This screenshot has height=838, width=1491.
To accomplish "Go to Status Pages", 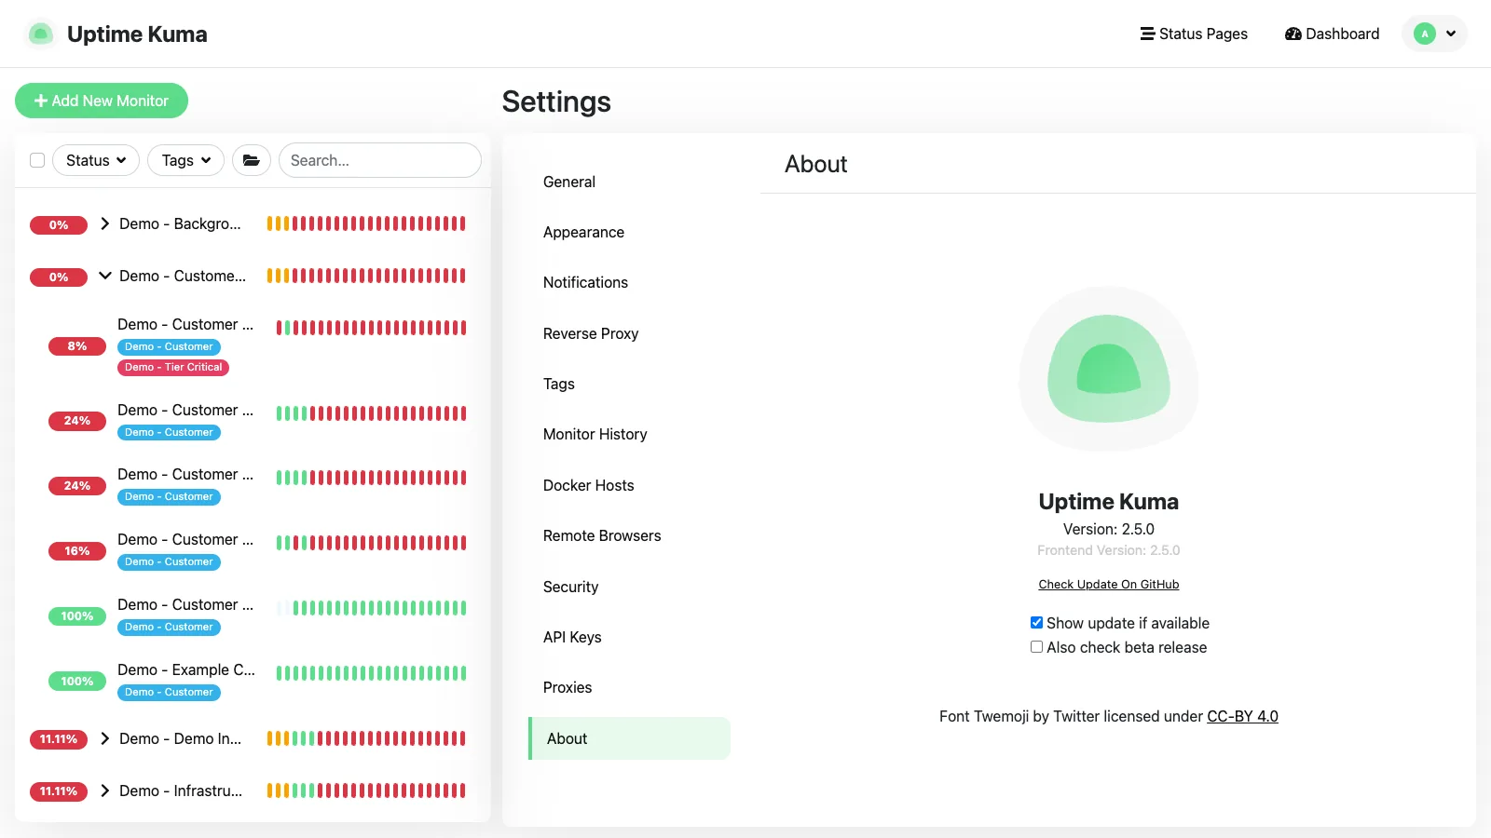I will click(x=1194, y=34).
